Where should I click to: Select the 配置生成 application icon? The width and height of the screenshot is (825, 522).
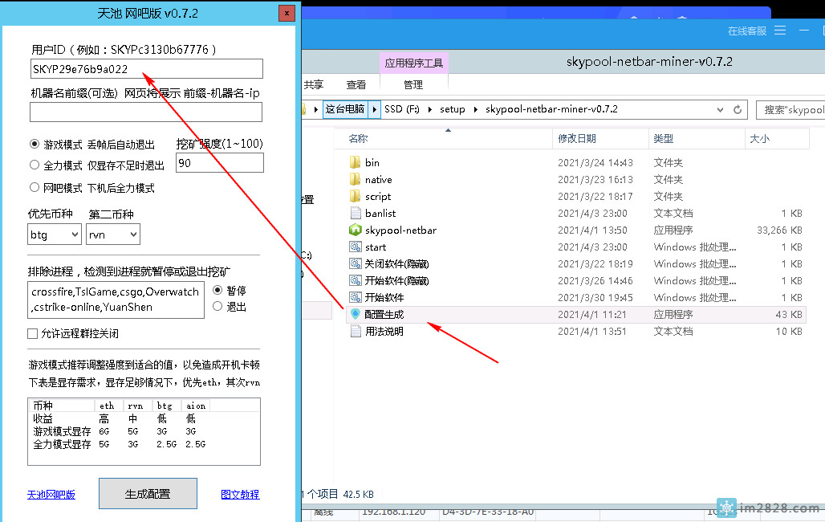click(x=356, y=314)
